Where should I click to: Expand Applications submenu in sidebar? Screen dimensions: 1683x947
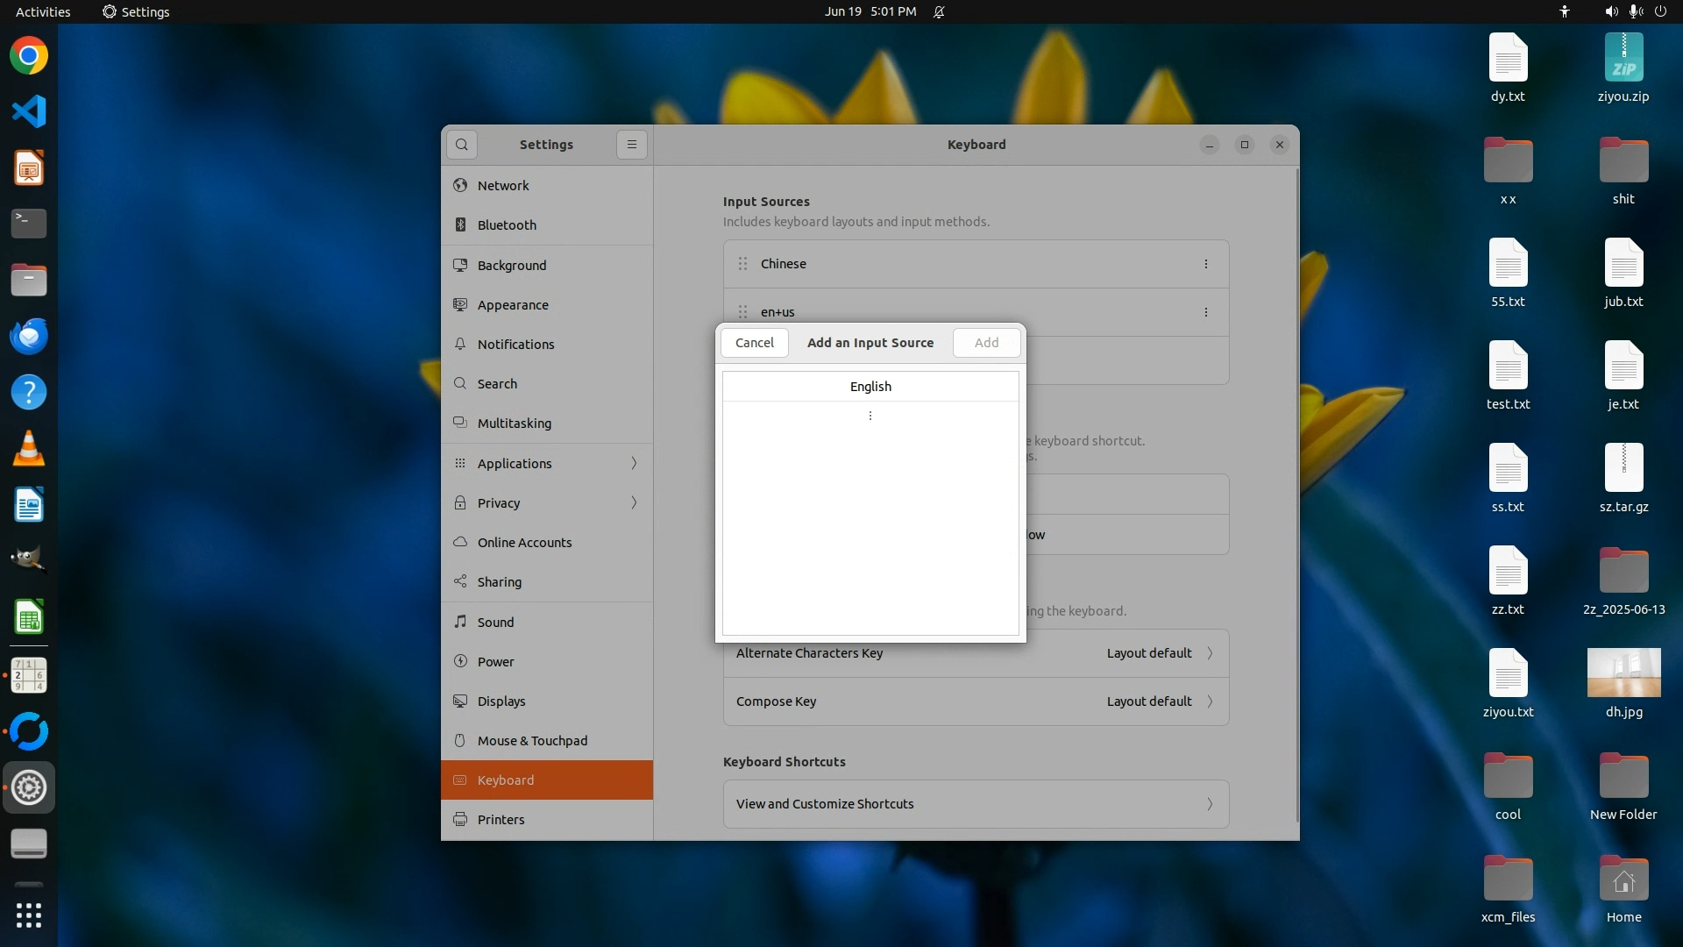(x=634, y=463)
